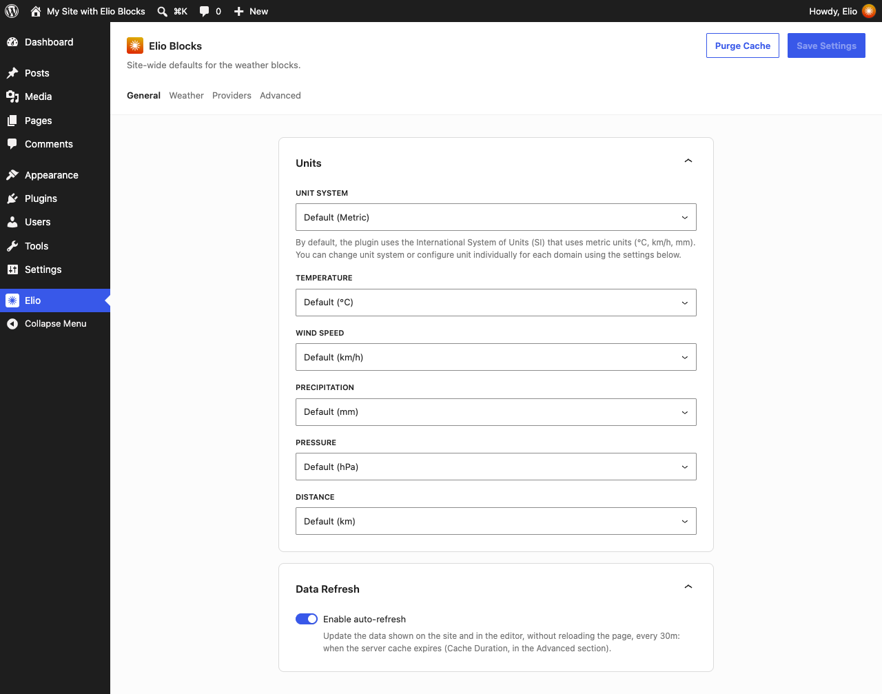The height and width of the screenshot is (694, 882).
Task: Switch to the Advanced tab
Action: (x=280, y=96)
